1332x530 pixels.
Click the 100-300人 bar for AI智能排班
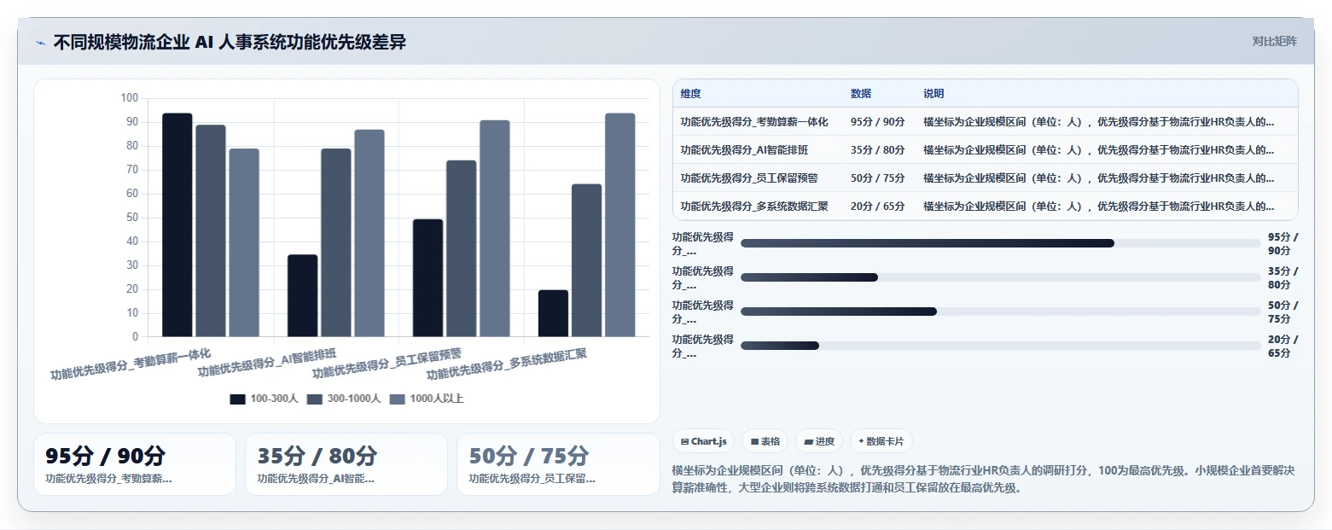click(302, 296)
